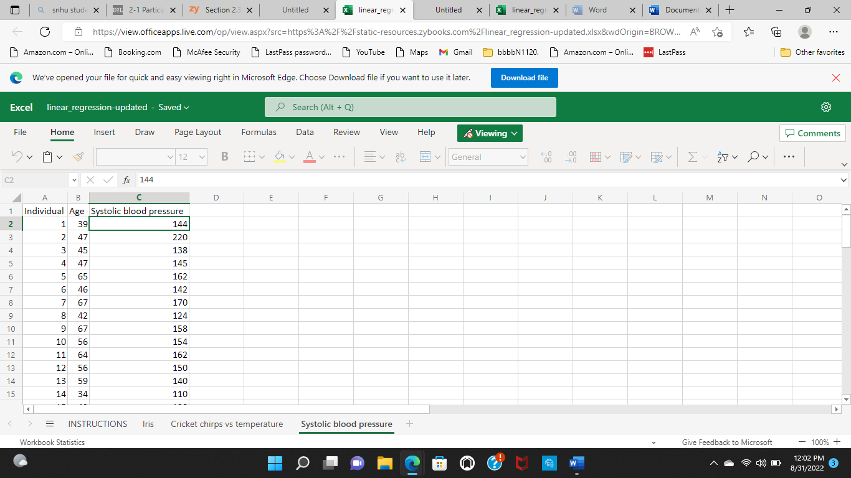Click Give Feedback to Microsoft link
851x478 pixels.
[727, 442]
